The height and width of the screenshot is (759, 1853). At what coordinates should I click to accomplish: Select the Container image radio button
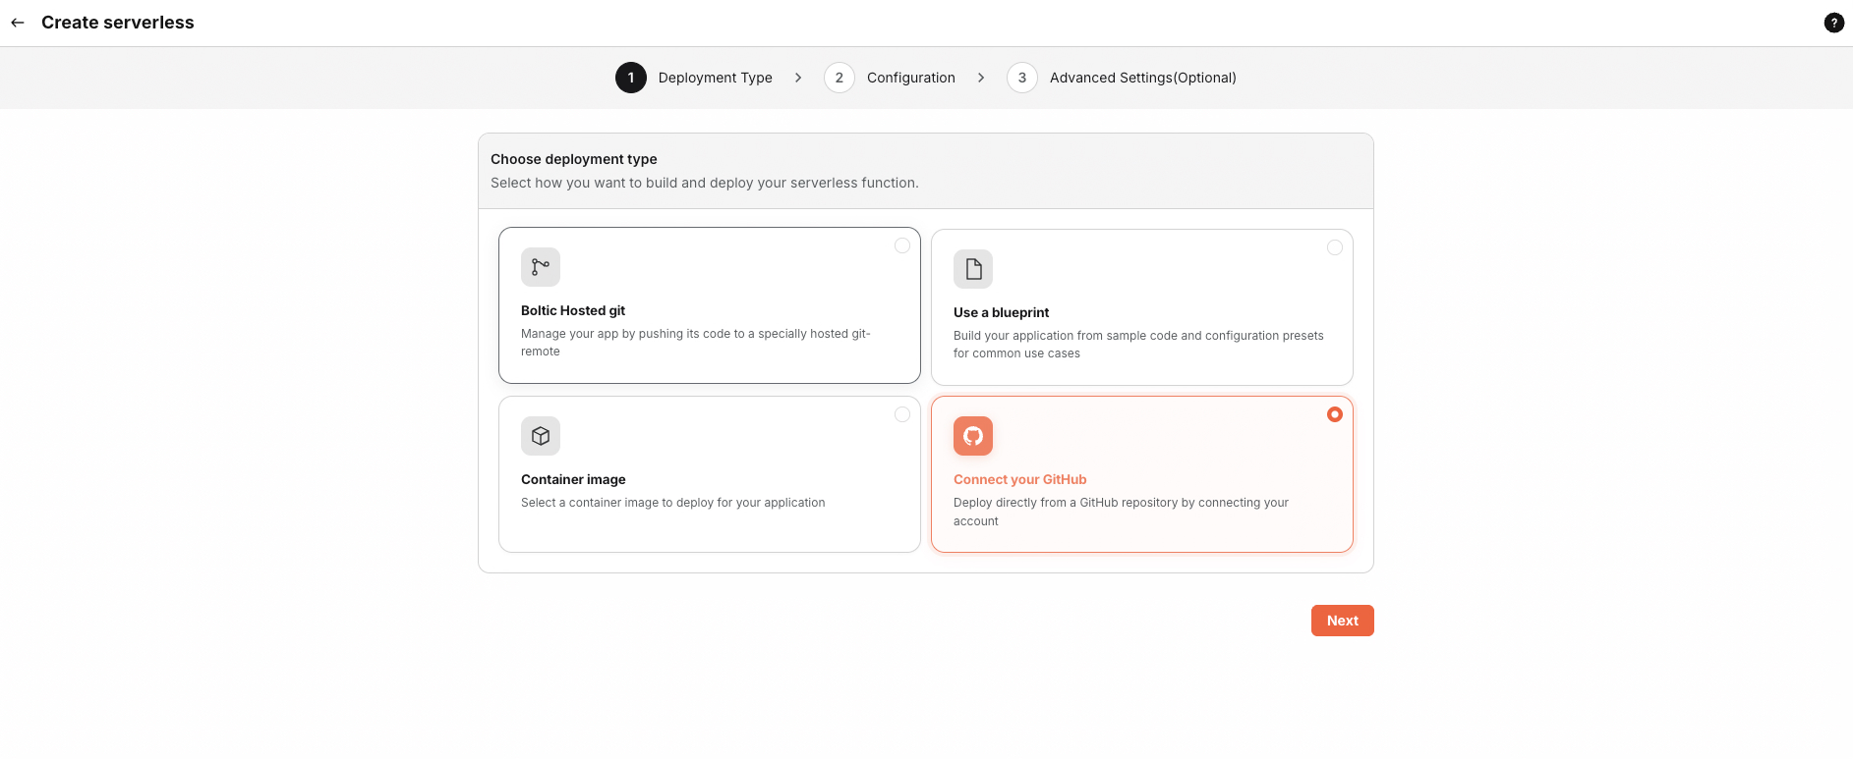click(902, 414)
